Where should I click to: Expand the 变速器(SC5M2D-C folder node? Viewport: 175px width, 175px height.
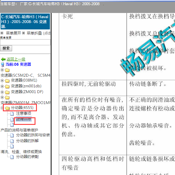coord(2,70)
